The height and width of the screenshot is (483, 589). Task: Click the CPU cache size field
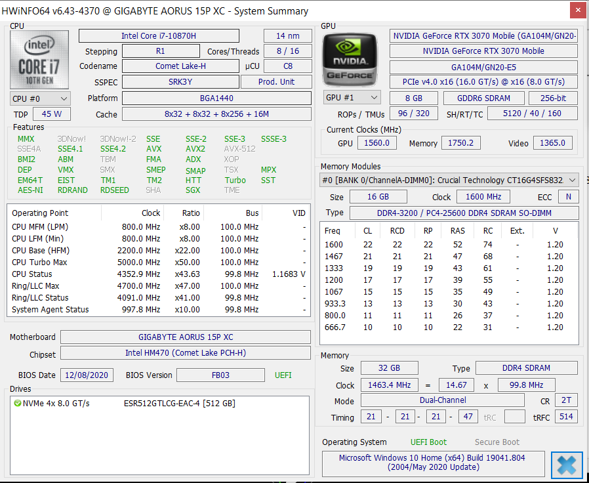[216, 114]
